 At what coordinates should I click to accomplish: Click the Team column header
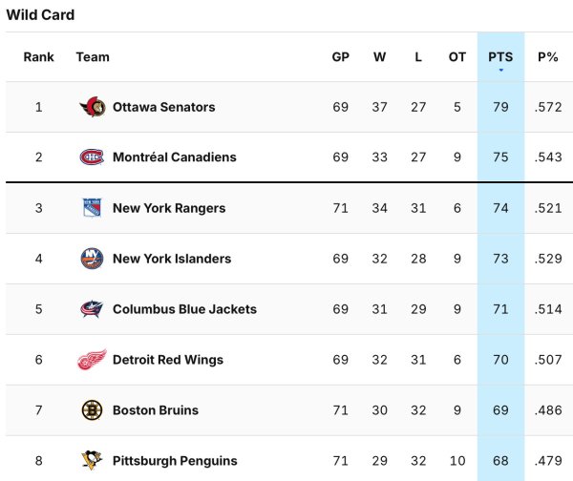[x=93, y=57]
